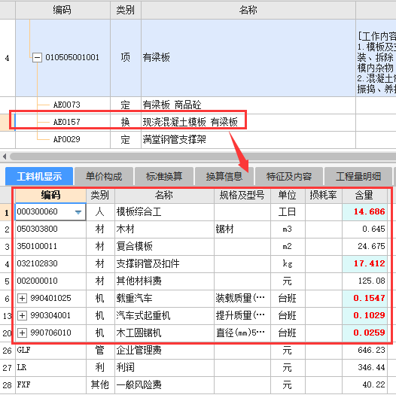The width and height of the screenshot is (396, 398).
Task: Select the 载重汽车 name cell
Action: click(x=164, y=298)
